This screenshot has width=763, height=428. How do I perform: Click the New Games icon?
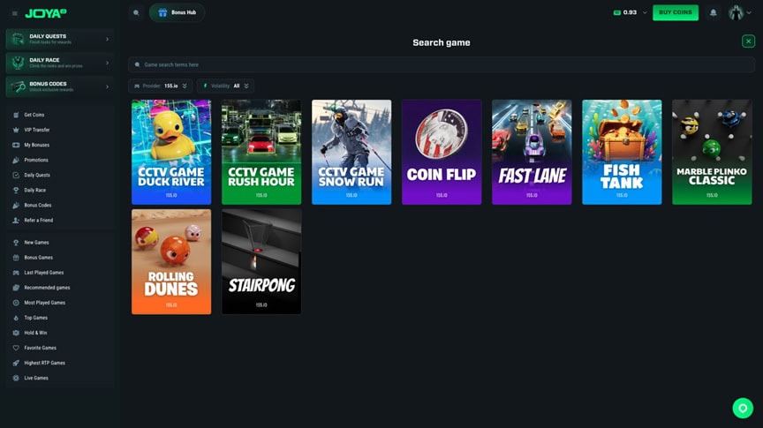pos(16,242)
